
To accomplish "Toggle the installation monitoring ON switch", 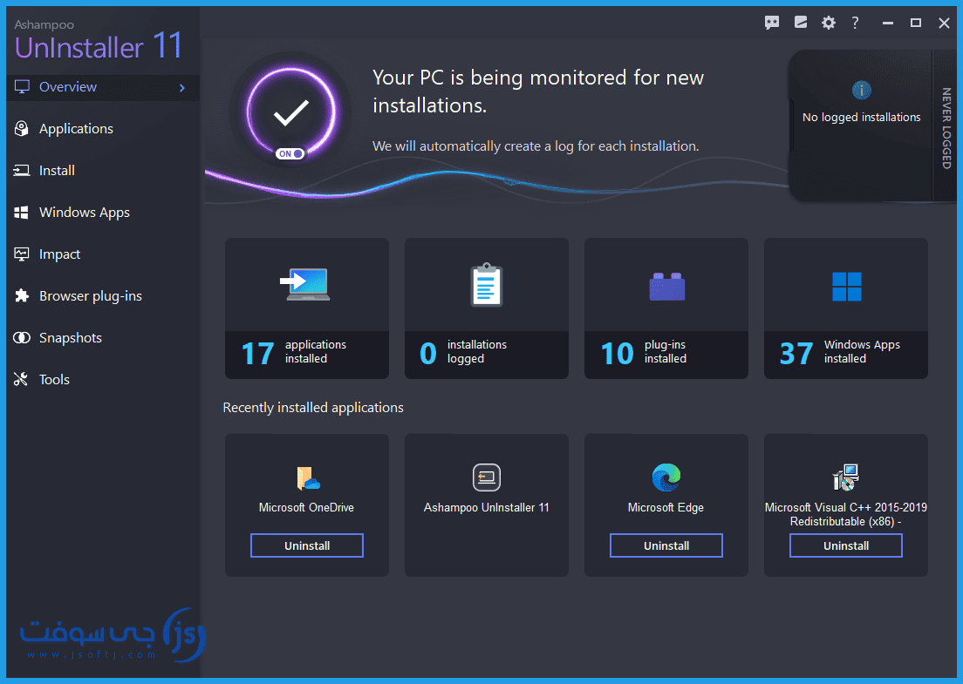I will pyautogui.click(x=290, y=153).
